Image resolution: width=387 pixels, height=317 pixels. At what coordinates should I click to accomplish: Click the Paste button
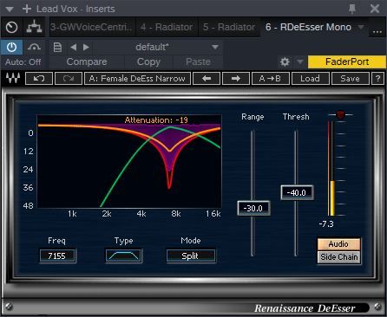click(x=198, y=61)
